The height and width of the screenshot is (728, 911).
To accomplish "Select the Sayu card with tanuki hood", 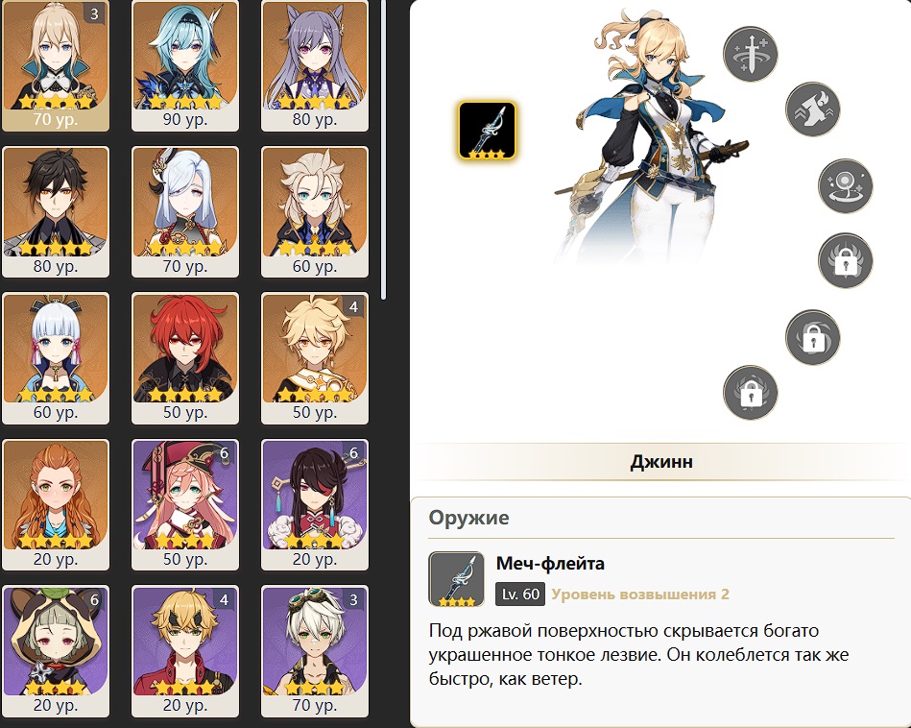I will [56, 651].
